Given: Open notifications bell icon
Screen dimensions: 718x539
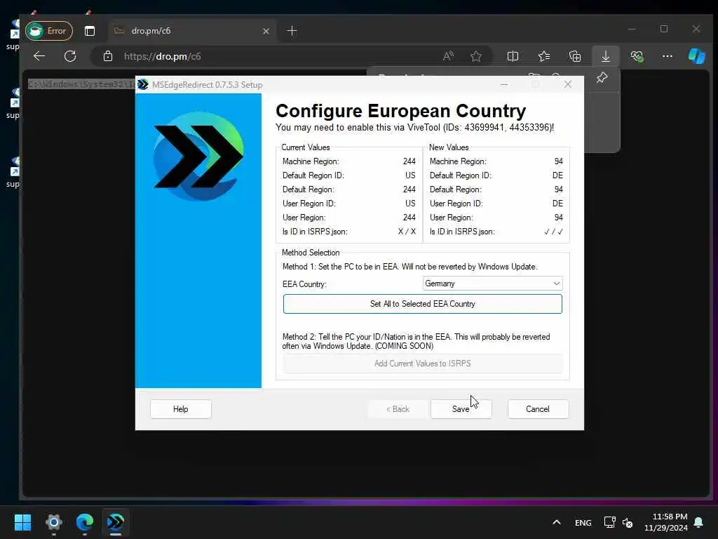Looking at the screenshot, I should [699, 522].
